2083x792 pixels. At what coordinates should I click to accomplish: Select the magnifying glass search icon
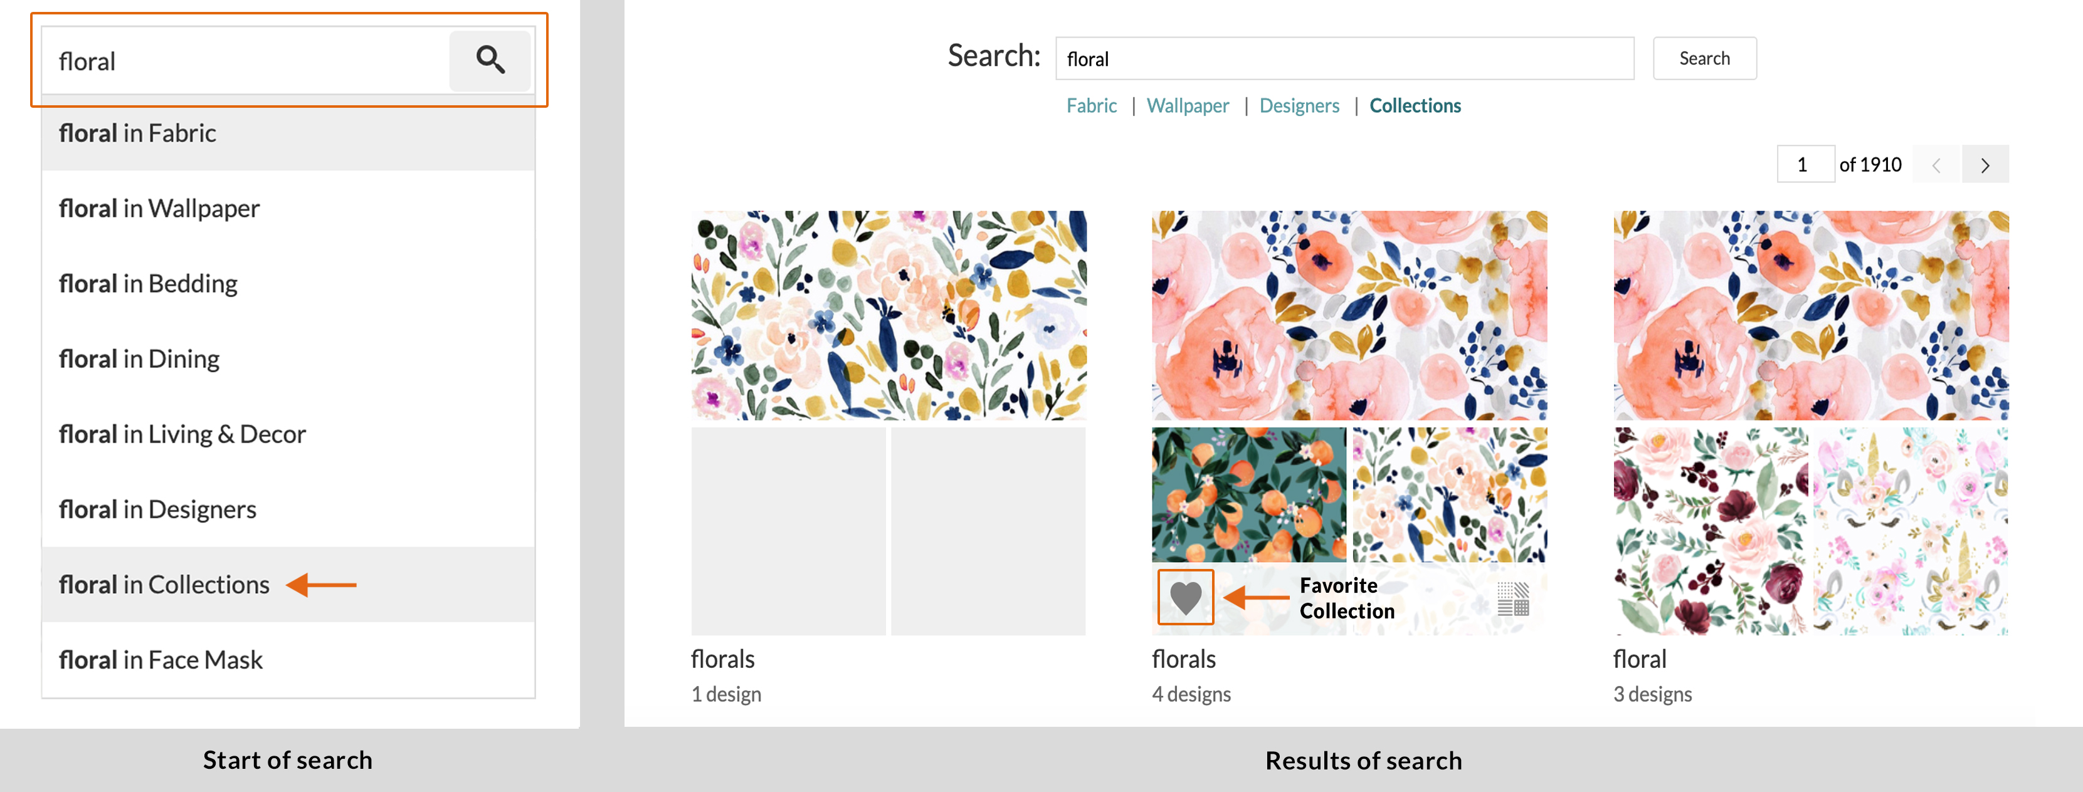[490, 61]
